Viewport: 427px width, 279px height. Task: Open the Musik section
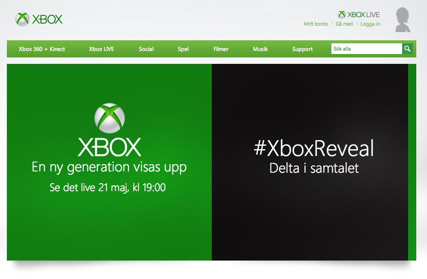coord(260,49)
